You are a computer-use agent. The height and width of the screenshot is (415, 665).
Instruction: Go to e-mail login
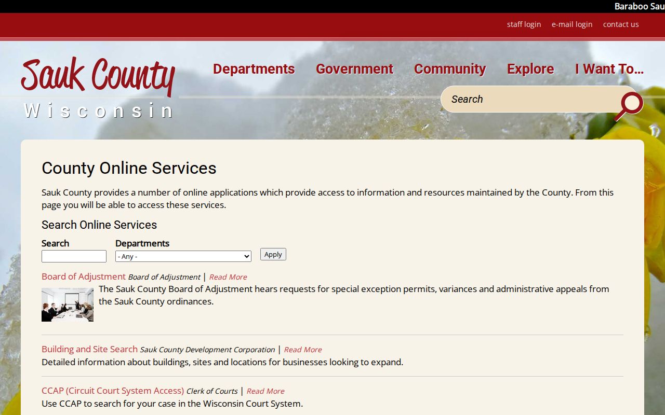(x=572, y=24)
